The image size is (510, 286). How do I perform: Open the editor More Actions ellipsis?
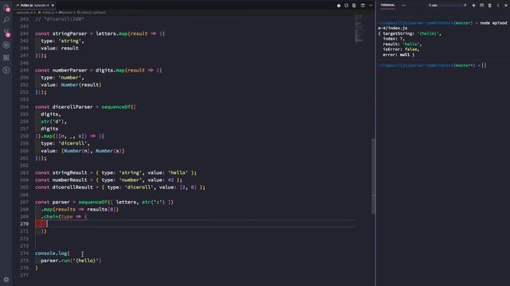point(371,6)
